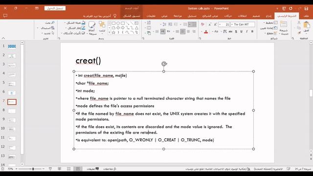Fit slide to window icon

tap(2, 169)
